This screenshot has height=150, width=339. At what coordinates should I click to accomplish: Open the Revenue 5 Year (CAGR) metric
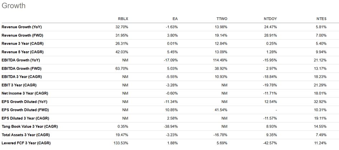(23, 52)
